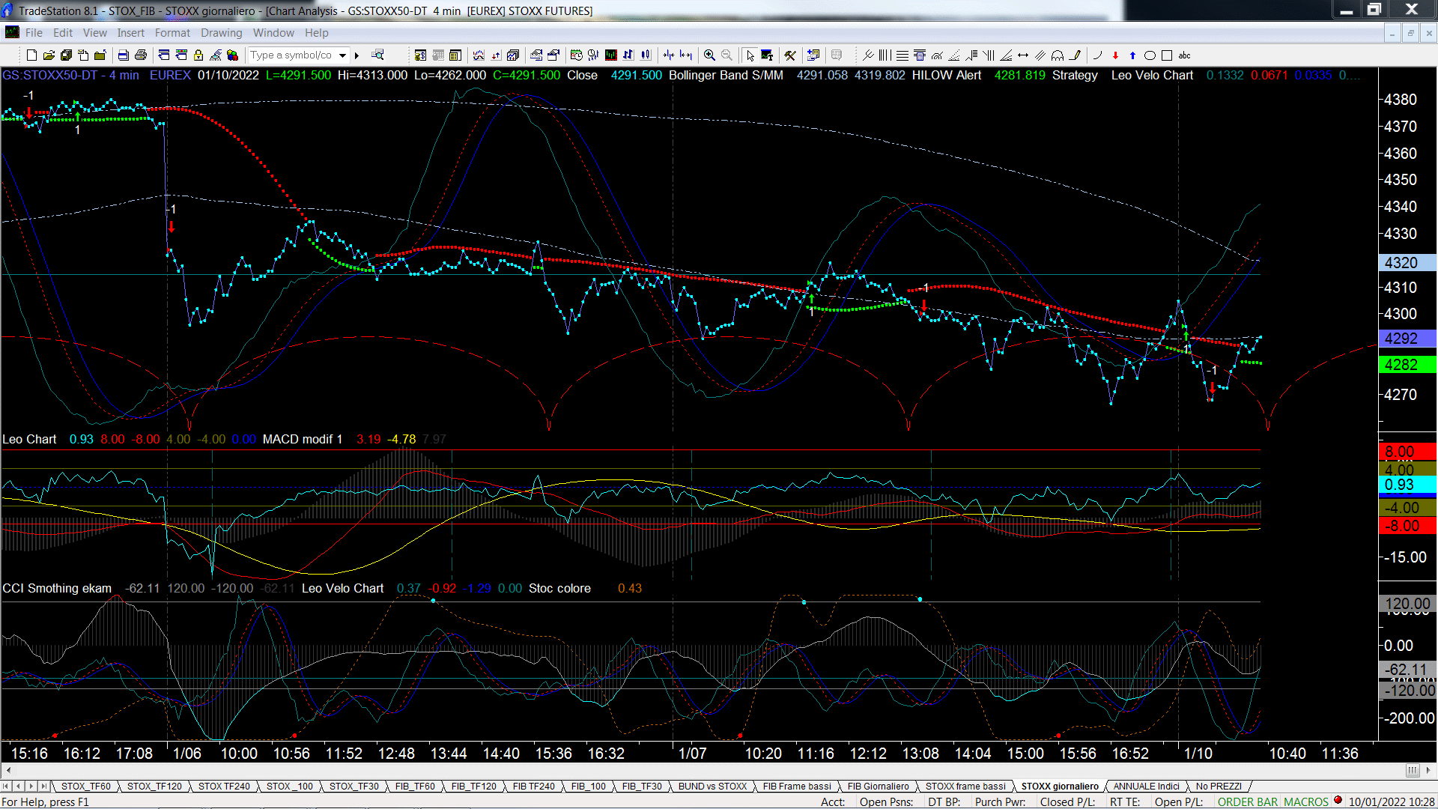Open the File menu
Viewport: 1438px width, 809px height.
[34, 33]
